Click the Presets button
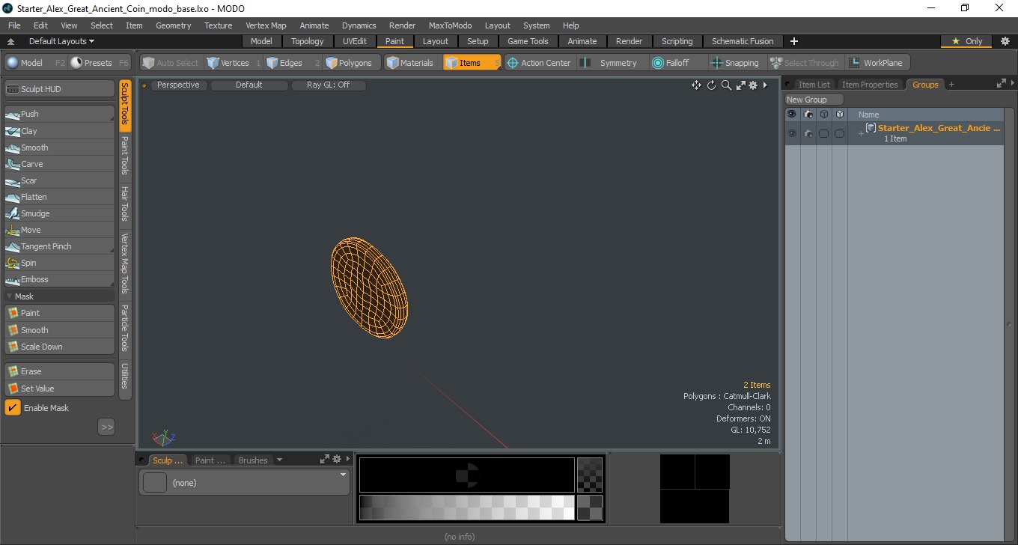The image size is (1018, 545). pyautogui.click(x=100, y=63)
